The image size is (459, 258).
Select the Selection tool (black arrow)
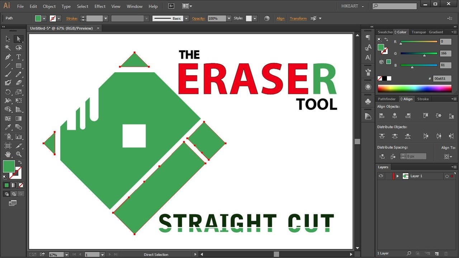pos(8,39)
